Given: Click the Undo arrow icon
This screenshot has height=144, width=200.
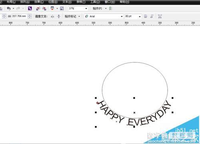Looking at the screenshot, I should tap(9, 8).
